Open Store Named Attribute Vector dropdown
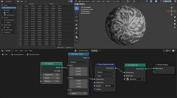The image size is (177, 98). click(x=105, y=72)
